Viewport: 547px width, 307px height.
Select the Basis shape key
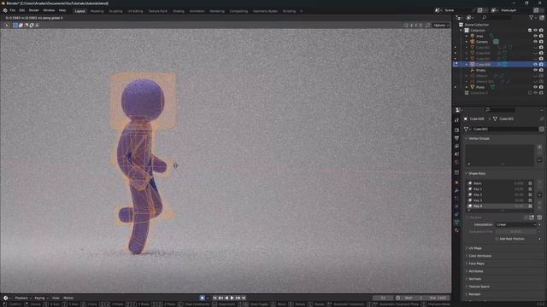coord(499,183)
